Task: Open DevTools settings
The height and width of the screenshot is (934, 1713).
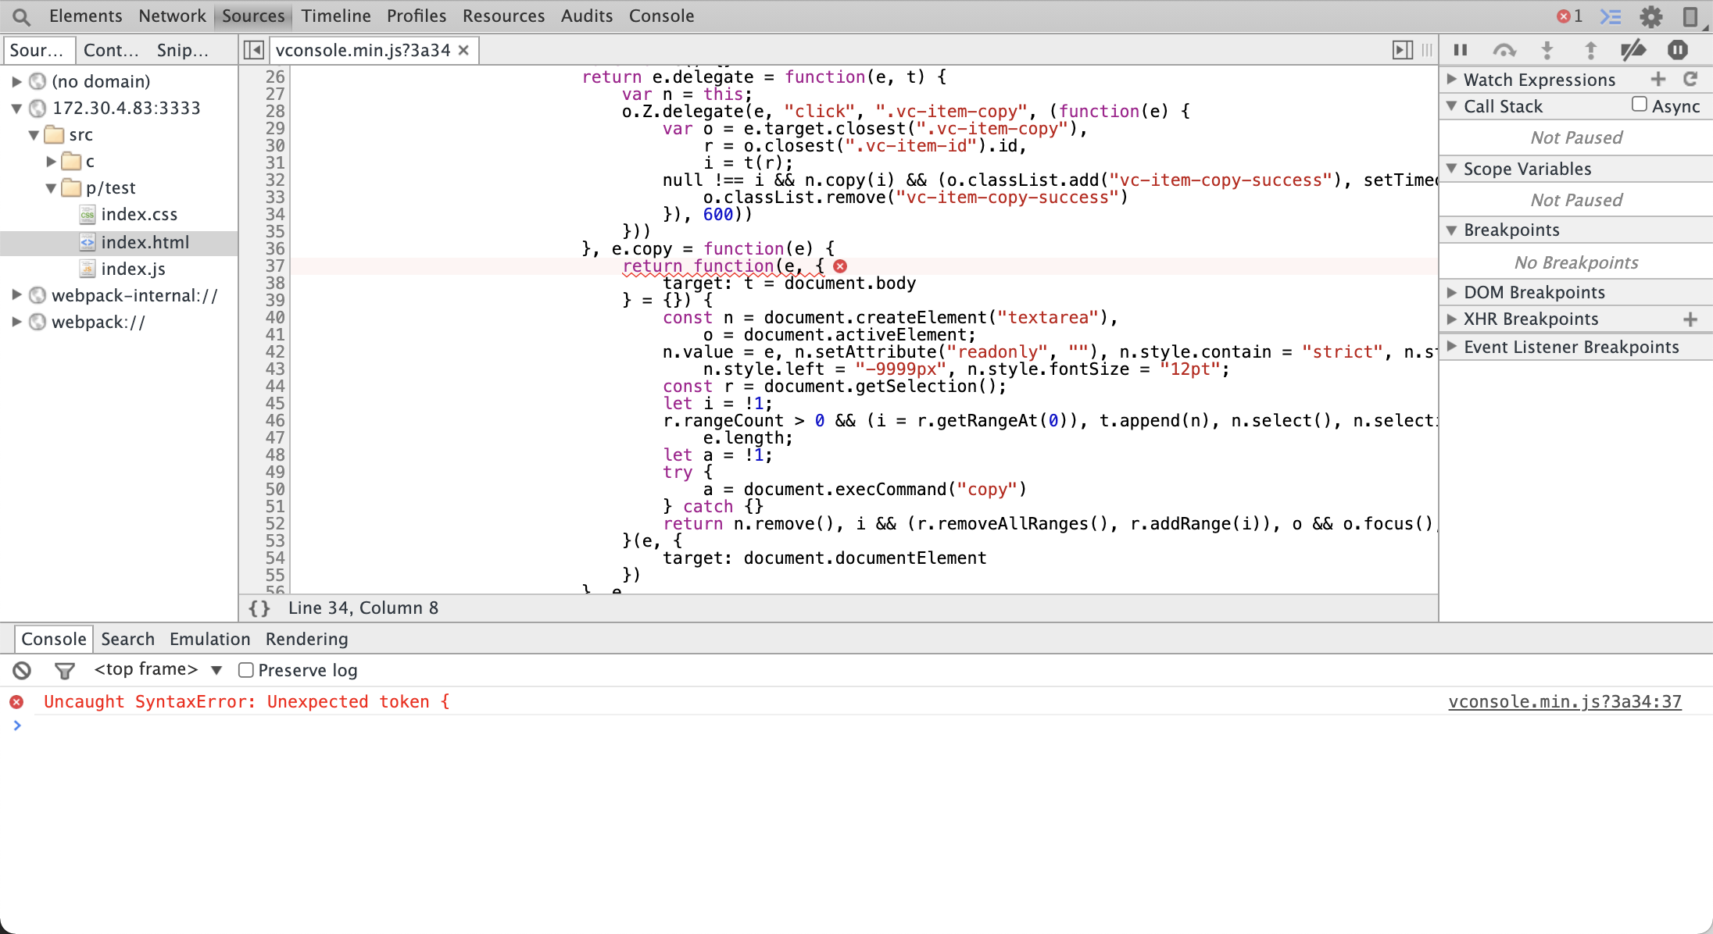Action: [1651, 16]
